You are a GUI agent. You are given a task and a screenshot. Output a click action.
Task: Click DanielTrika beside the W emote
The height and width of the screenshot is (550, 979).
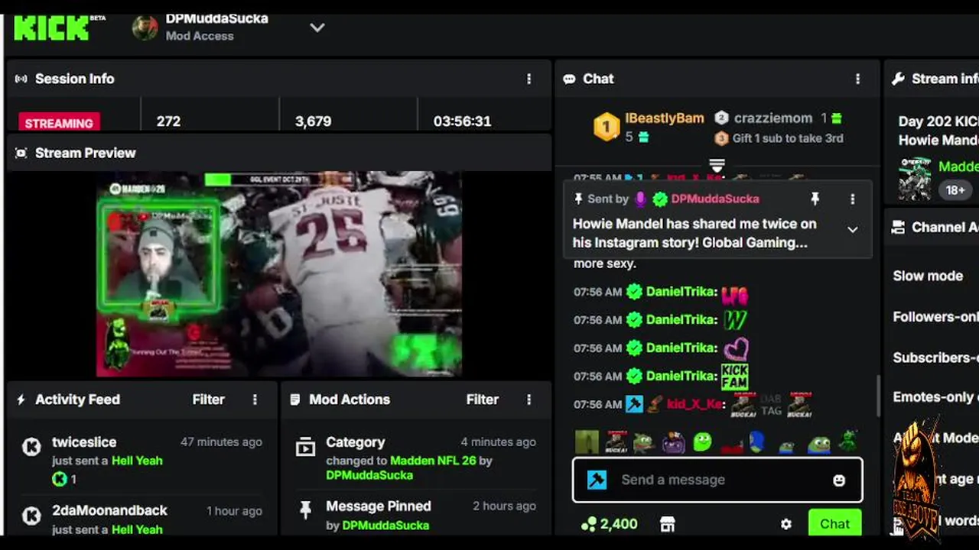[x=681, y=319]
